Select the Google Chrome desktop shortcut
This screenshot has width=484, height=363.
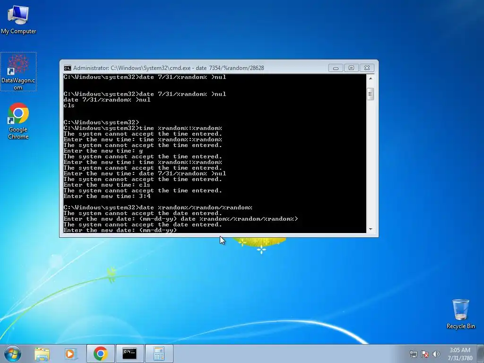[x=18, y=121]
